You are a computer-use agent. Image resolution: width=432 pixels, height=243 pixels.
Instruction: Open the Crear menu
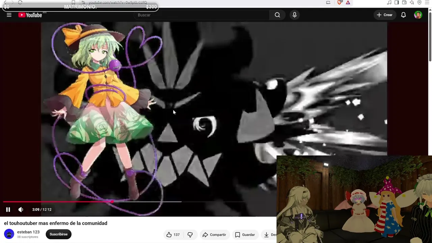pos(384,15)
